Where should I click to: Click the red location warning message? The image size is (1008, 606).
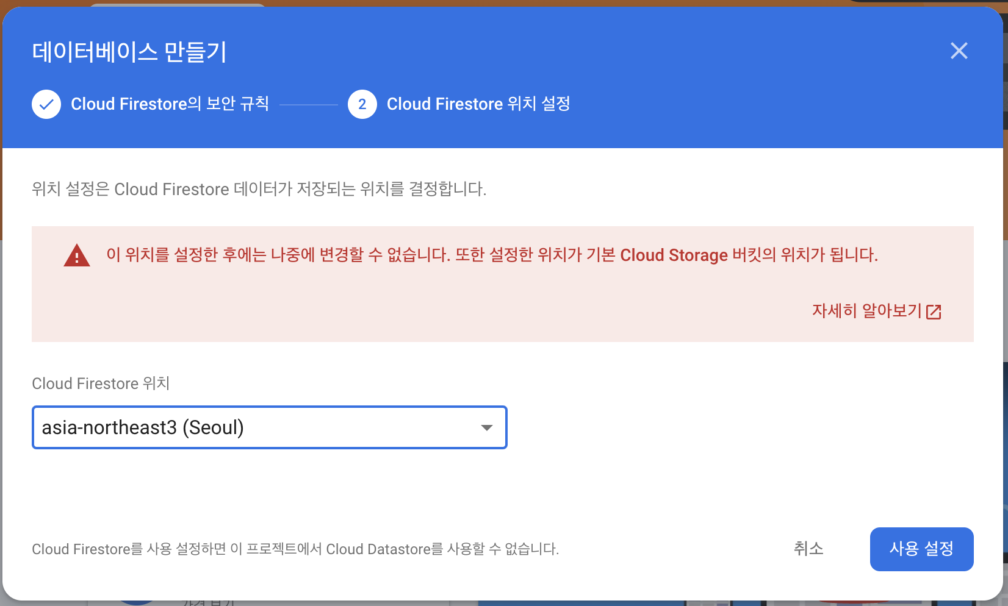[492, 255]
